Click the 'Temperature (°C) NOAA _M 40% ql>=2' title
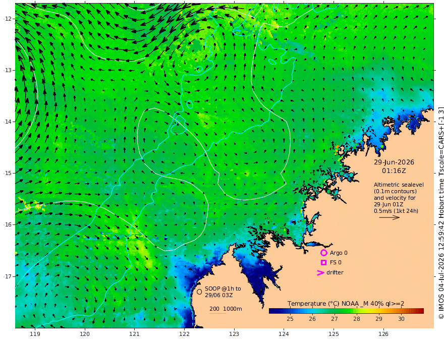The width and height of the screenshot is (444, 343). [346, 304]
